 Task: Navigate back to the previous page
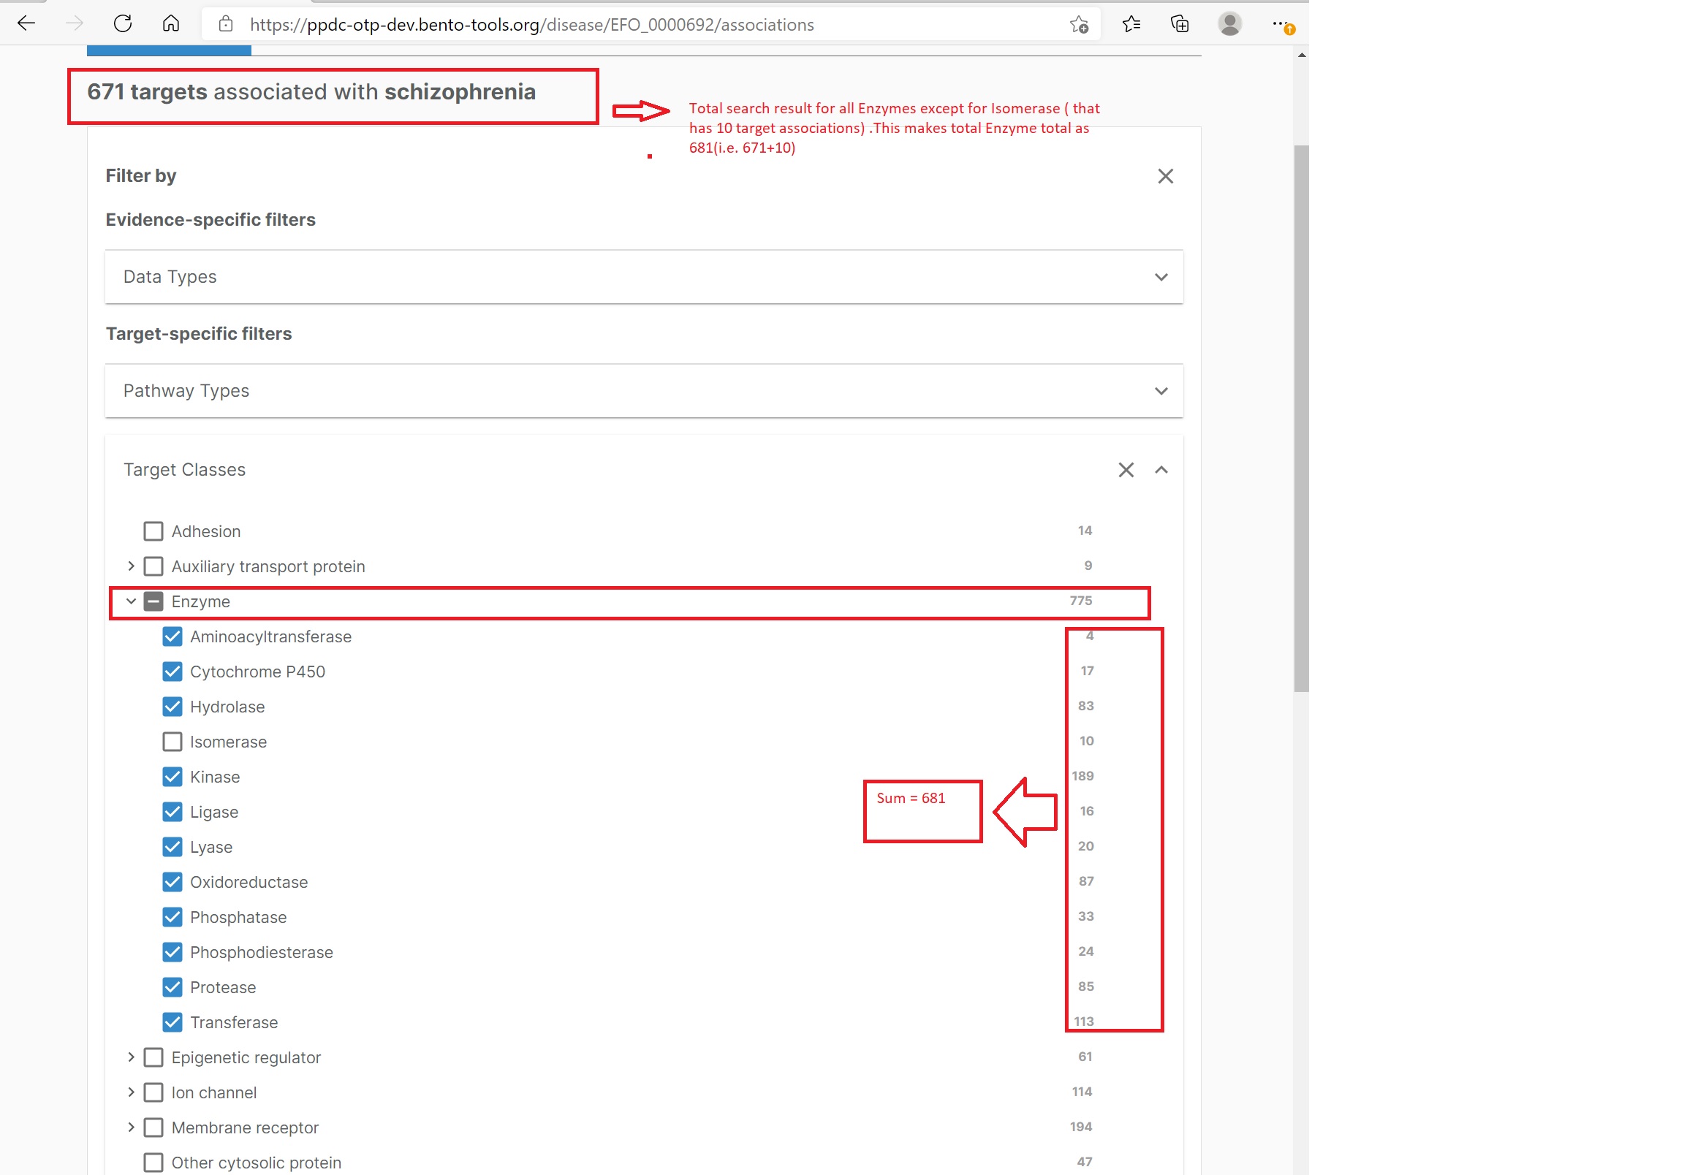pyautogui.click(x=26, y=23)
